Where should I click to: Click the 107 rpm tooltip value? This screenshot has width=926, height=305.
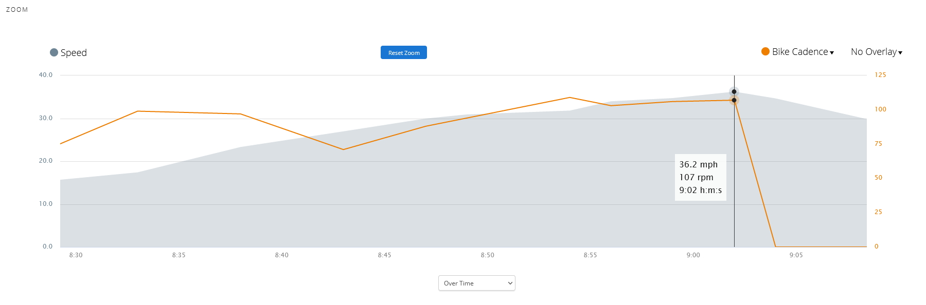pyautogui.click(x=696, y=177)
